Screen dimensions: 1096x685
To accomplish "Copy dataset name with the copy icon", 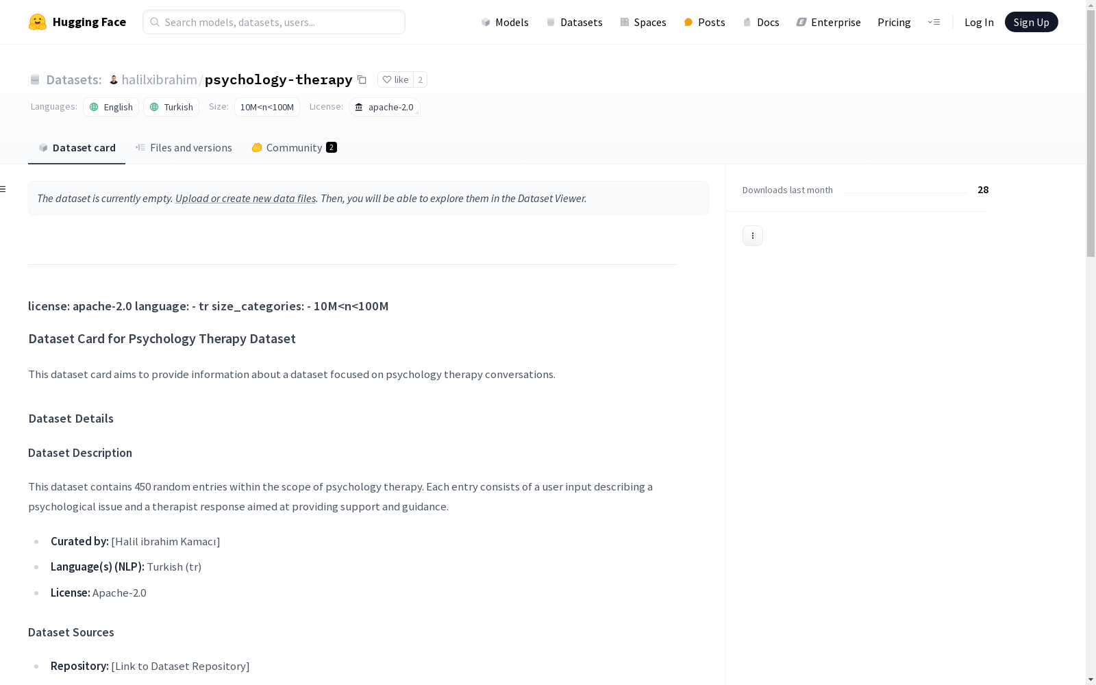I will coord(362,79).
